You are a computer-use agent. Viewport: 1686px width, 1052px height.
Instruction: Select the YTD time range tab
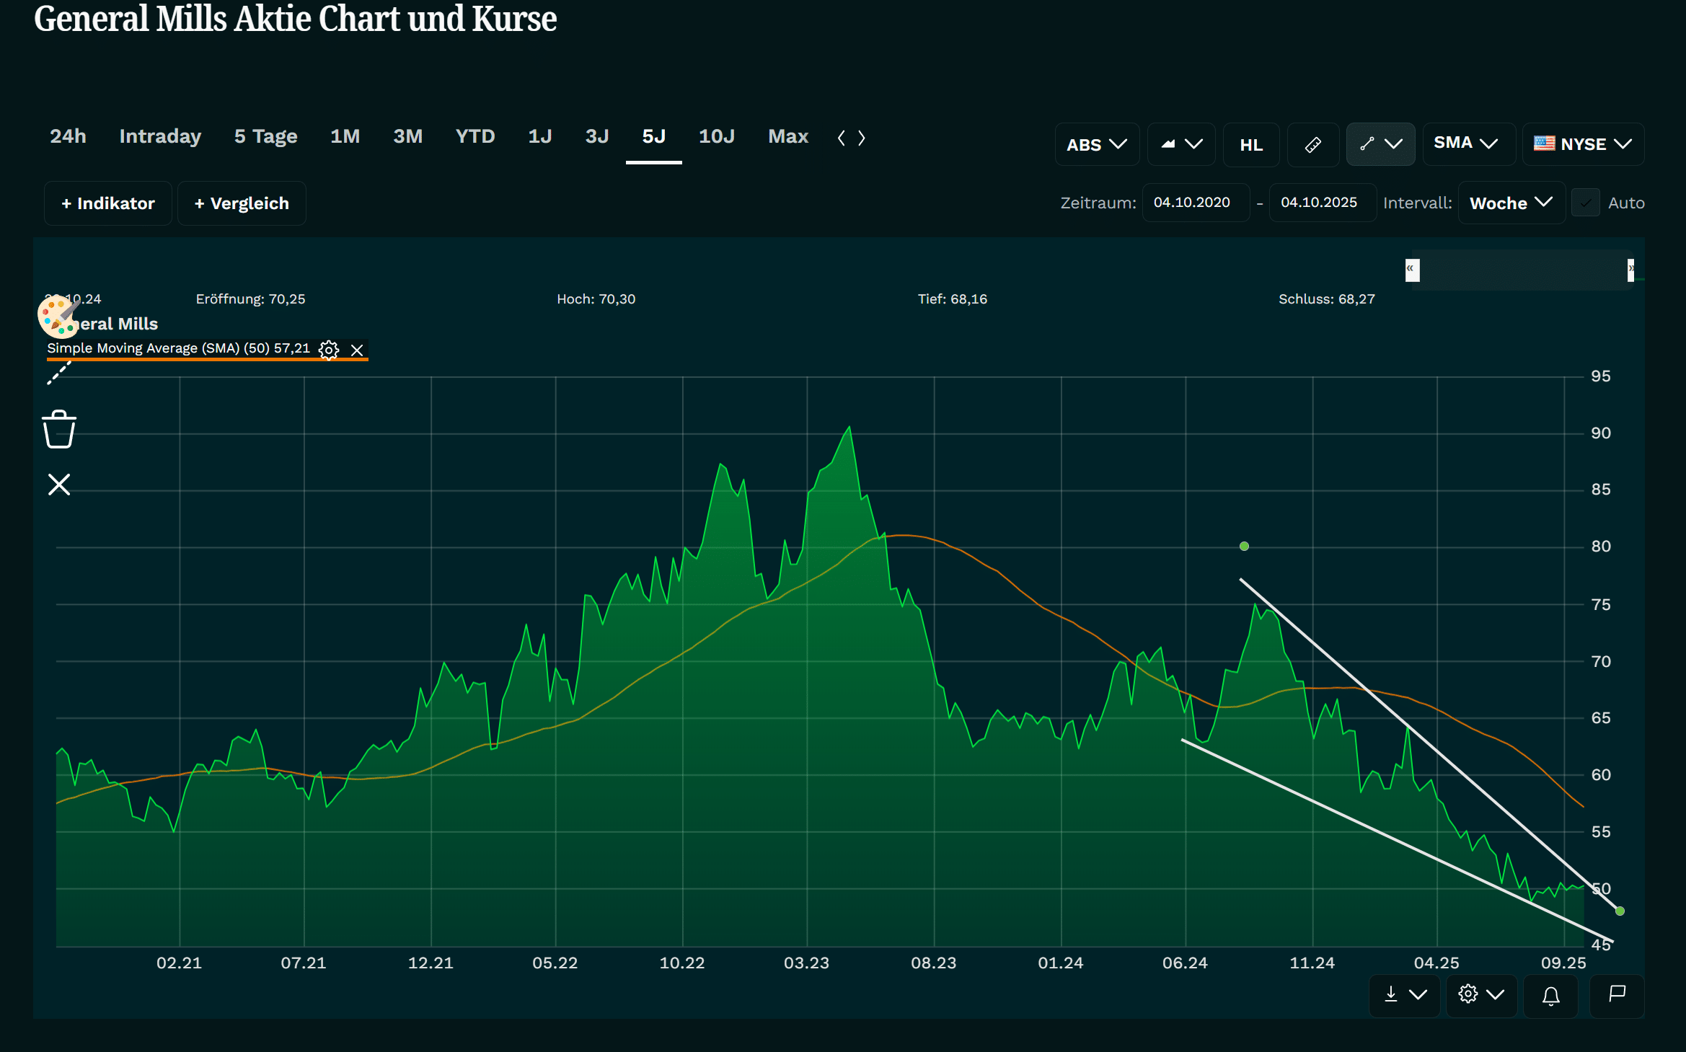(x=475, y=136)
